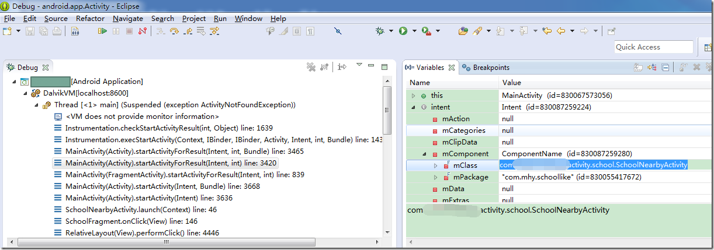The width and height of the screenshot is (714, 250).
Task: Click the Print icon in toolbar
Action: [x=57, y=31]
